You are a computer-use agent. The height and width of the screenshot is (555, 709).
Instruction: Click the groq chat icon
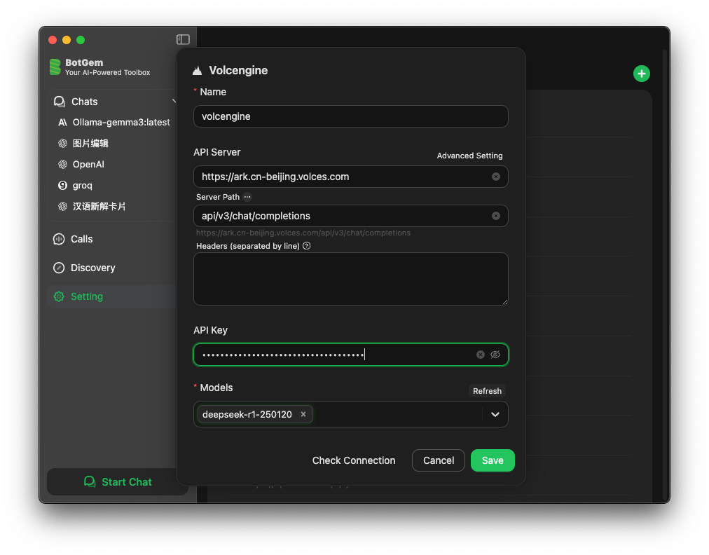pyautogui.click(x=62, y=186)
